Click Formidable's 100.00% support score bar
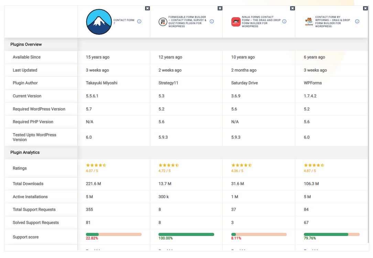Image resolution: width=373 pixels, height=258 pixels. coord(186,234)
